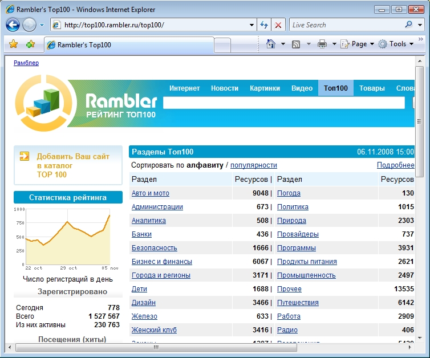430x358 pixels.
Task: Open the Женский клуб section link
Action: tap(154, 330)
